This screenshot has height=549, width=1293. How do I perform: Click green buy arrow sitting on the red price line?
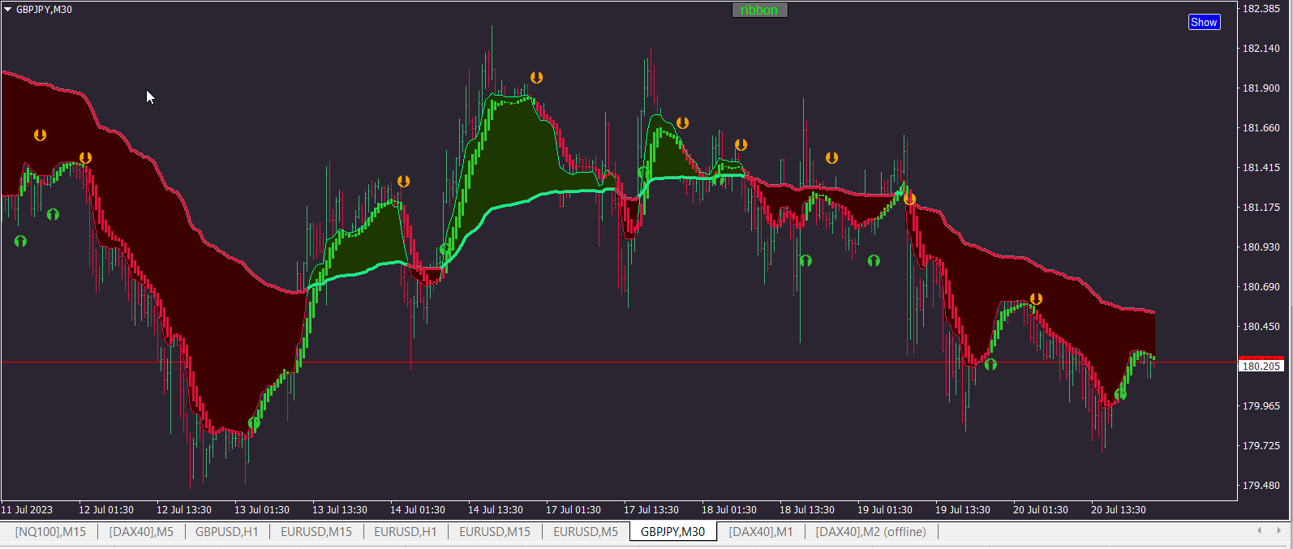click(x=990, y=365)
